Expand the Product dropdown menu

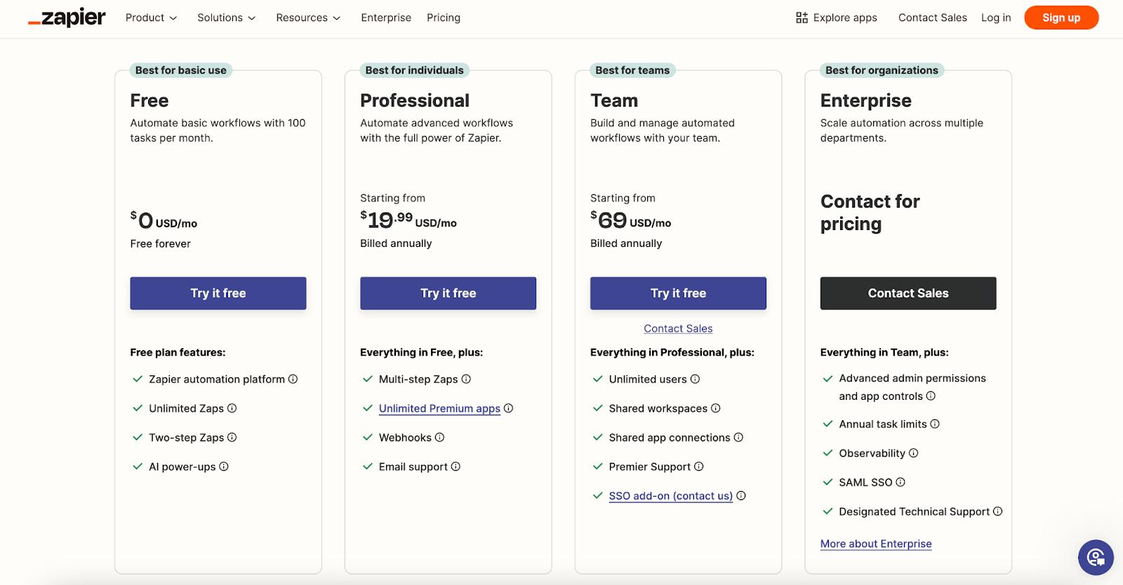pyautogui.click(x=151, y=18)
